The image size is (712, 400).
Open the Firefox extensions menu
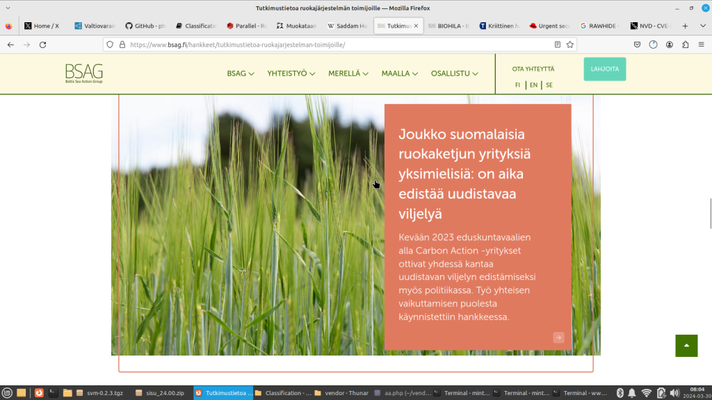pos(685,44)
